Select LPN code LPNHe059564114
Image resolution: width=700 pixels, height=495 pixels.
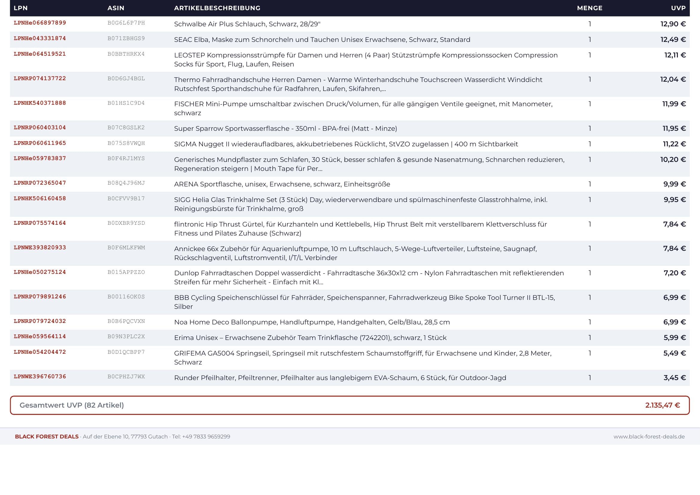point(40,336)
